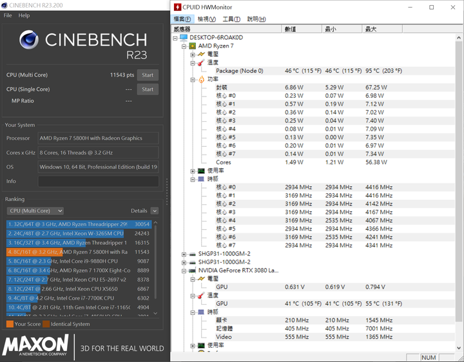The image size is (464, 362).
Task: Click the CPU voltage lightning icon
Action: pos(201,54)
